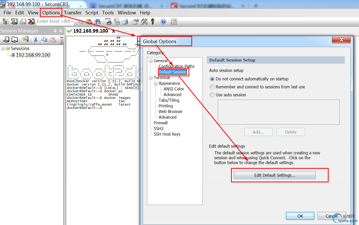Click the Disconnect red X icon

click(31, 22)
